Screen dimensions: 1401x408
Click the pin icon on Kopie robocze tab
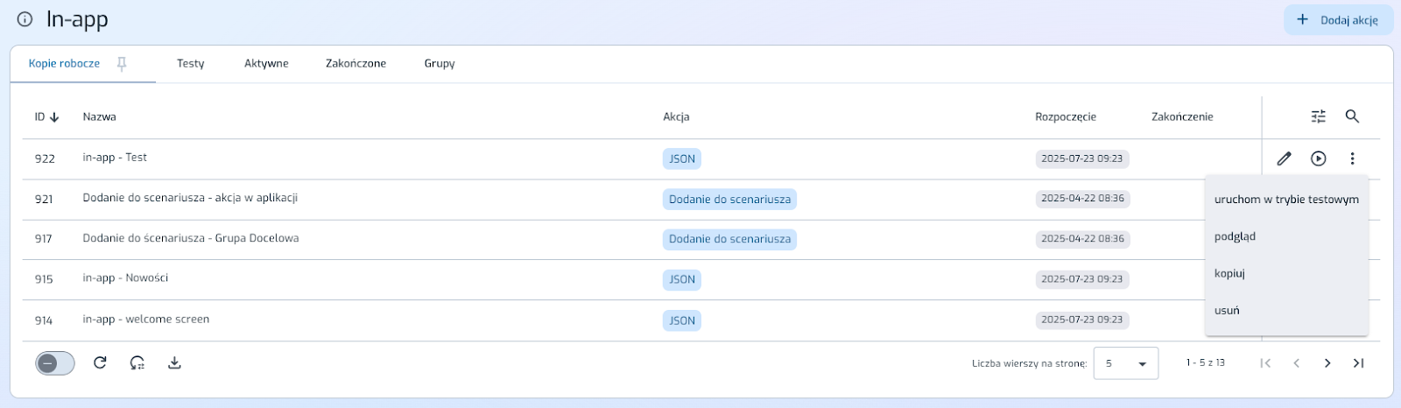[x=122, y=64]
